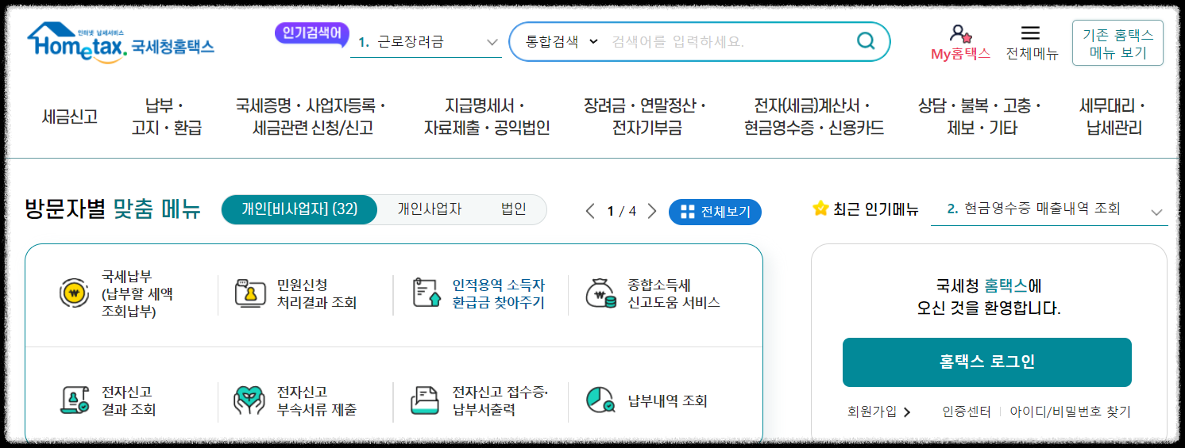Click the 국세청홈택스 title text

[173, 47]
